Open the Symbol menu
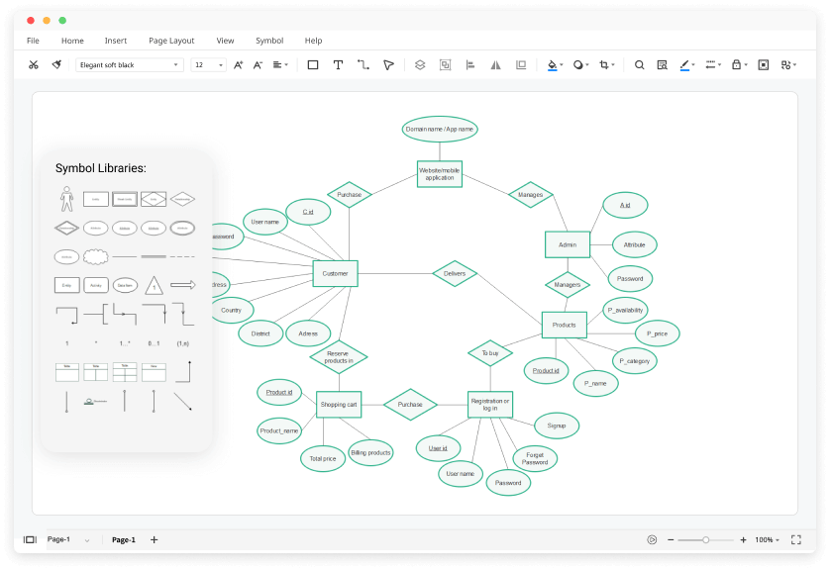 pyautogui.click(x=268, y=41)
